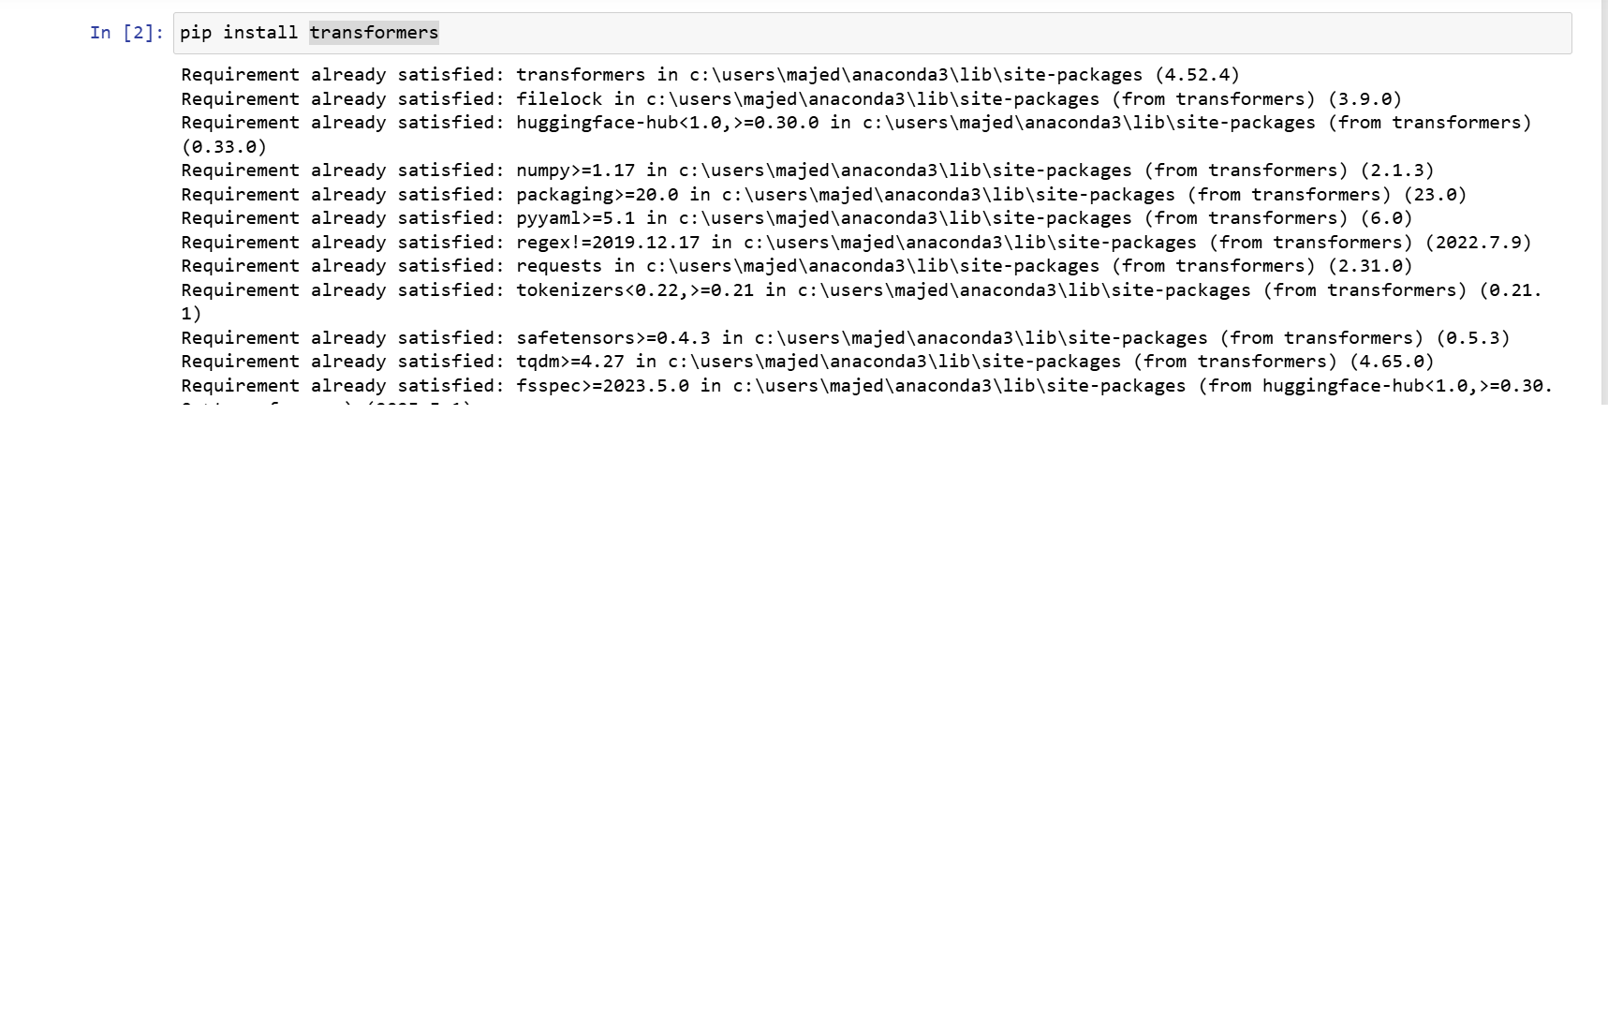The width and height of the screenshot is (1608, 1023).
Task: Click the regex!=2019.12.17 requirement line
Action: pyautogui.click(x=856, y=243)
